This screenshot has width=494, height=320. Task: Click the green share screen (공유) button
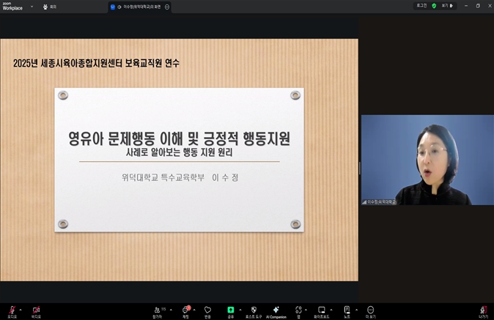[231, 310]
